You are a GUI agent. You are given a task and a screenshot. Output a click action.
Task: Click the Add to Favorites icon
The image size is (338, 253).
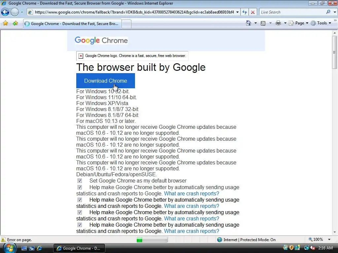coord(15,23)
